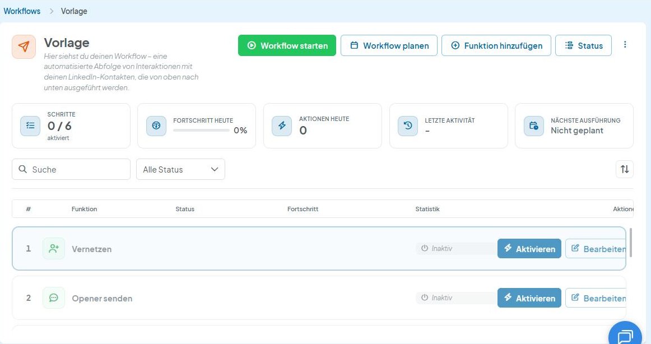Click the orange paper plane Vorlage icon
Screen dimensions: 651x344
coord(24,47)
